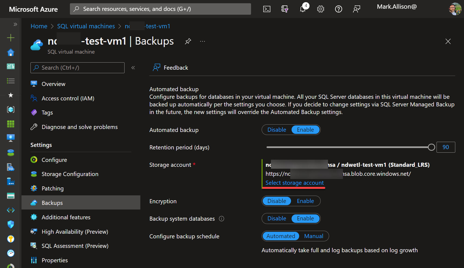This screenshot has height=268, width=464.
Task: Pin the Backups blade
Action: [188, 41]
